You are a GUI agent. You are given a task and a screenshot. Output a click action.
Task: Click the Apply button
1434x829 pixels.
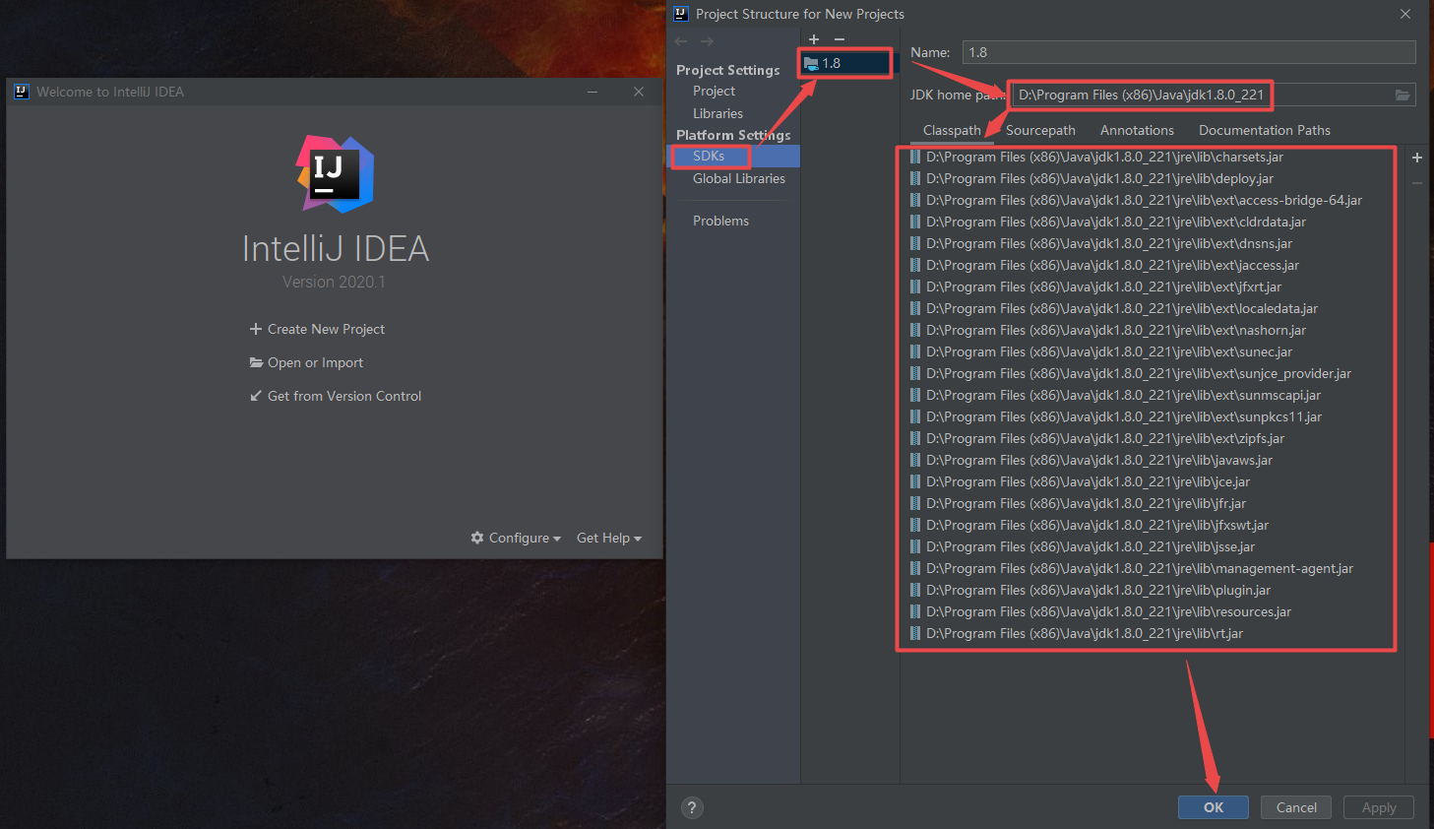tap(1379, 807)
